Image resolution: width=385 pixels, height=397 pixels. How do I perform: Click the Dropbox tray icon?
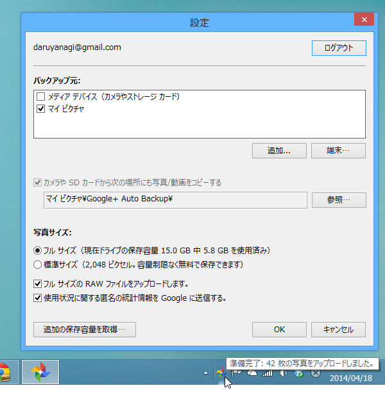click(298, 373)
